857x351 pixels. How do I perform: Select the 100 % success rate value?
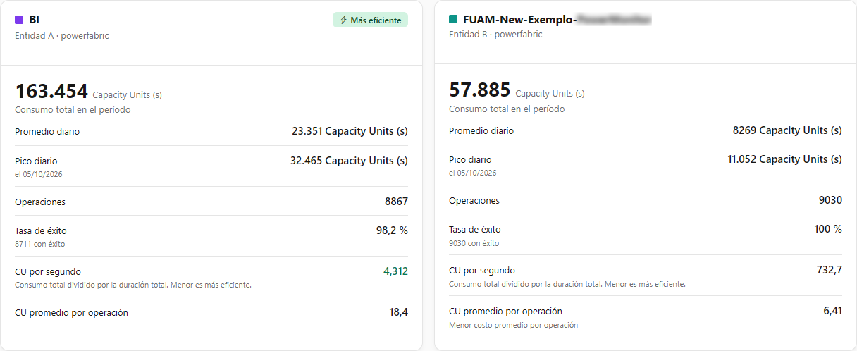[828, 229]
